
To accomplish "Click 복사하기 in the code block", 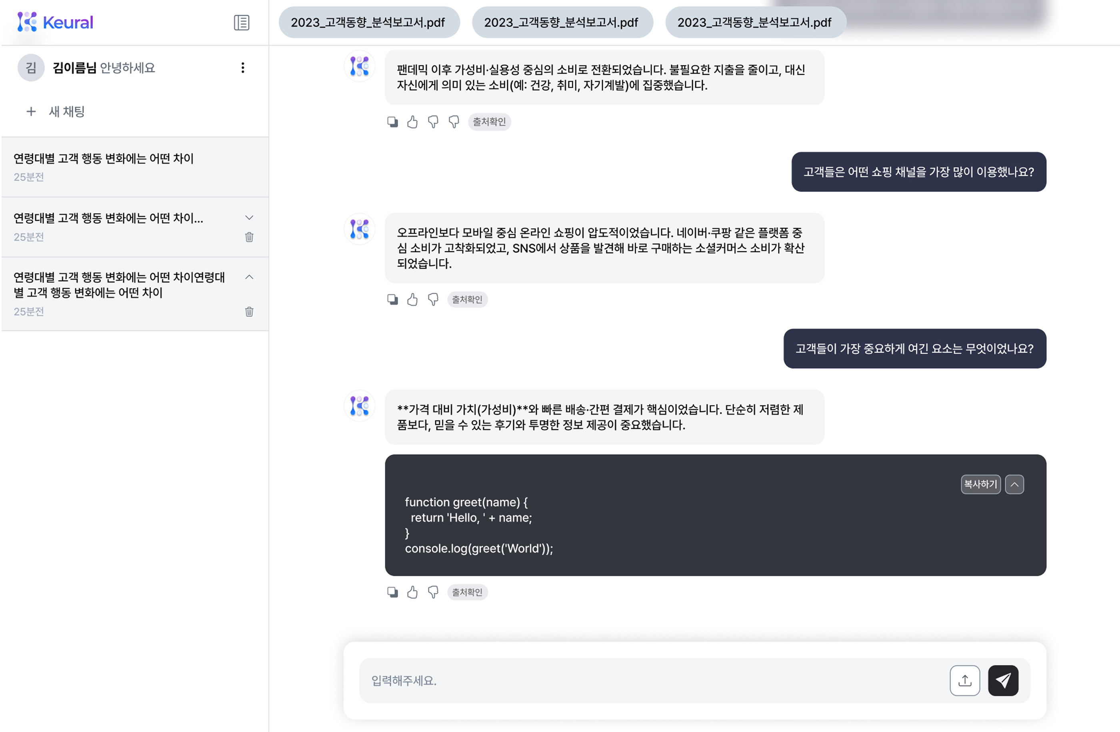I will point(980,484).
